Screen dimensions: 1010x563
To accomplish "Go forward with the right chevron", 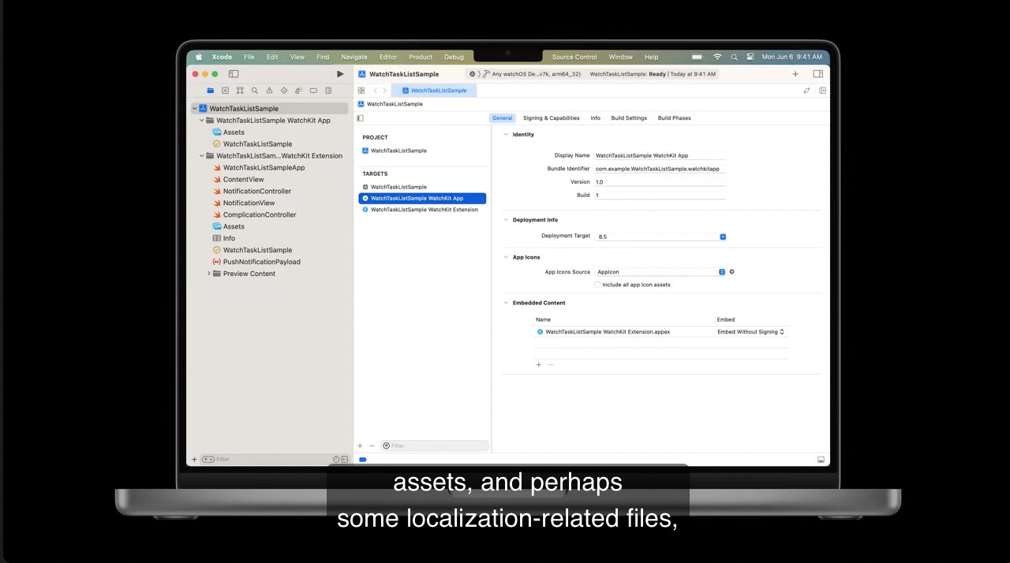I will [385, 91].
